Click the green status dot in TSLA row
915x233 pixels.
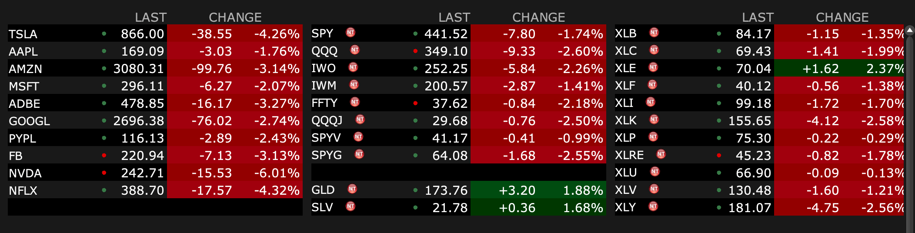(x=104, y=33)
